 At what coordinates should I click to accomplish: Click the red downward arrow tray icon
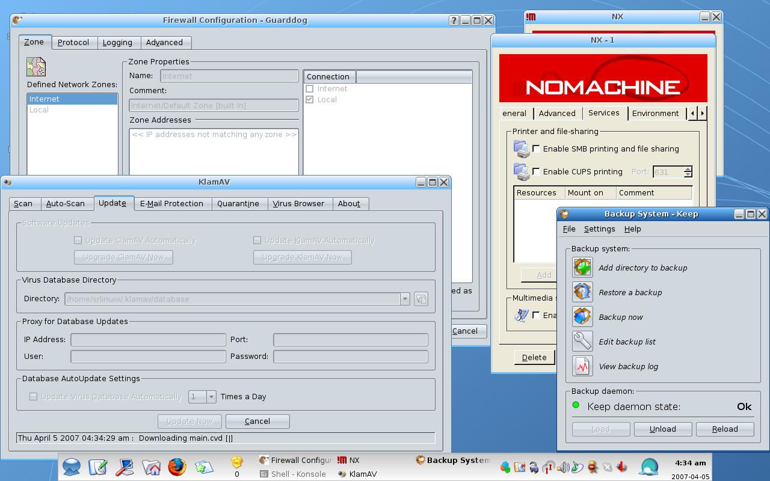click(622, 467)
